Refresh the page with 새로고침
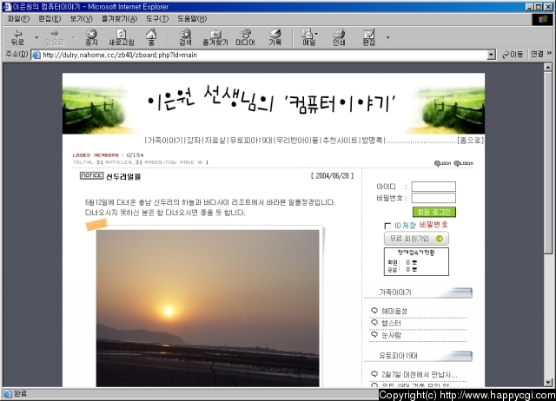The width and height of the screenshot is (556, 401). [122, 37]
